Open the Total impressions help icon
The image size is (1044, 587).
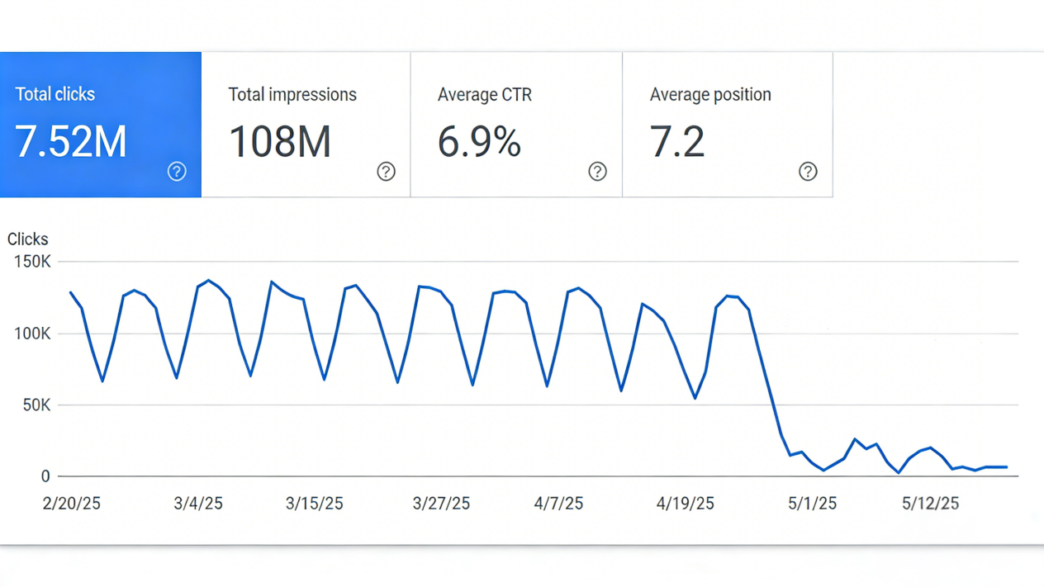pyautogui.click(x=387, y=172)
